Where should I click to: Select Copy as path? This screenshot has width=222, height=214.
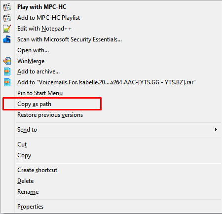pos(34,104)
